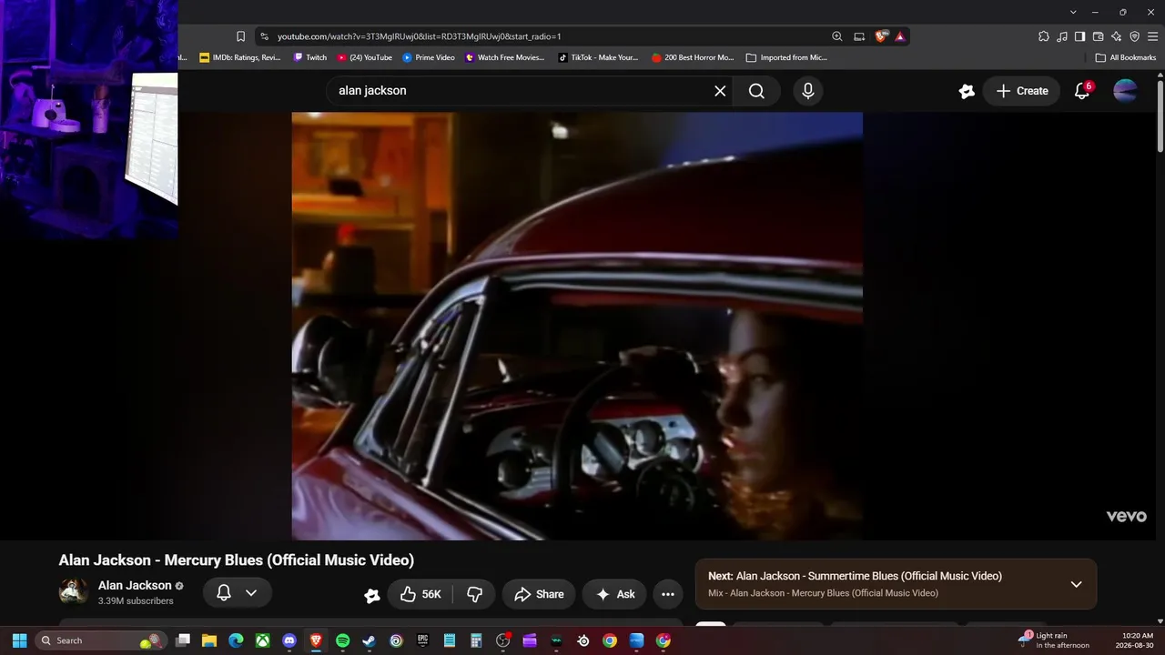Toggle the browser sidebar panel

(x=1080, y=36)
